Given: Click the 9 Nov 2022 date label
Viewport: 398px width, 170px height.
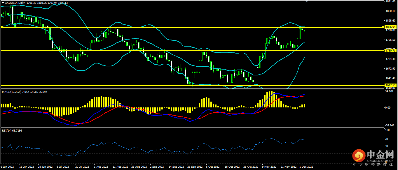Looking at the screenshot, I should (269, 167).
